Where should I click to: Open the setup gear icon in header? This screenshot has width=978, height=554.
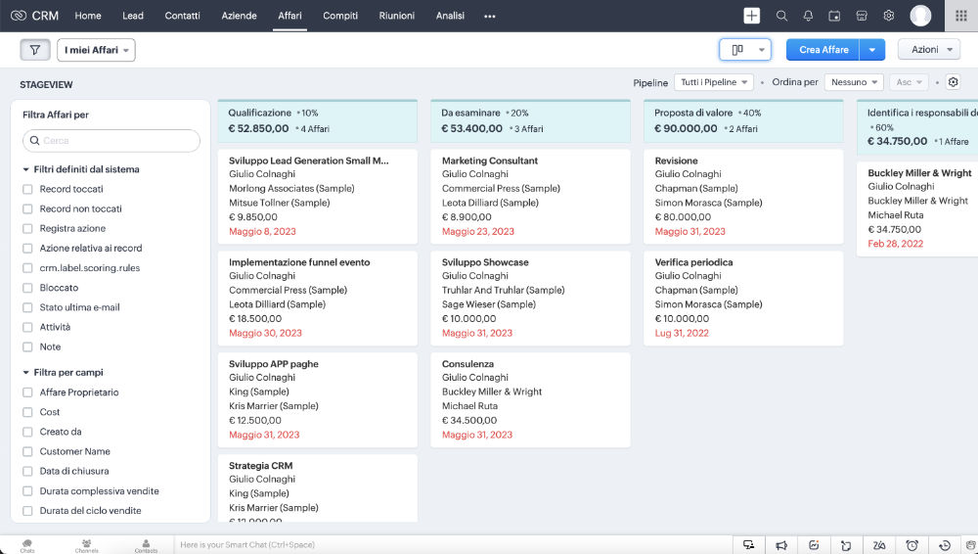889,16
